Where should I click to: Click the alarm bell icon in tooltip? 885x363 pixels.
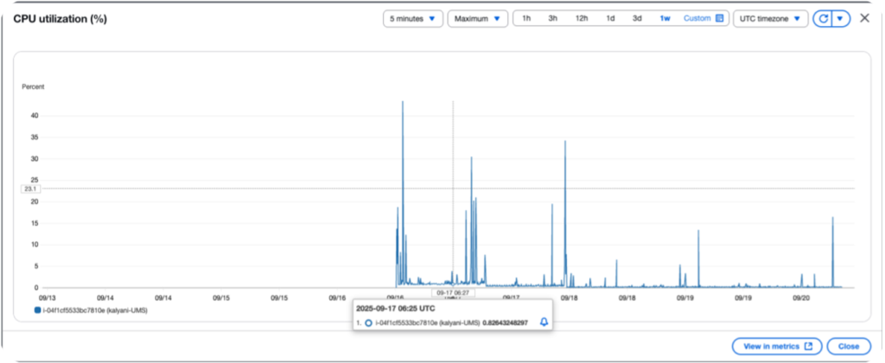click(544, 322)
